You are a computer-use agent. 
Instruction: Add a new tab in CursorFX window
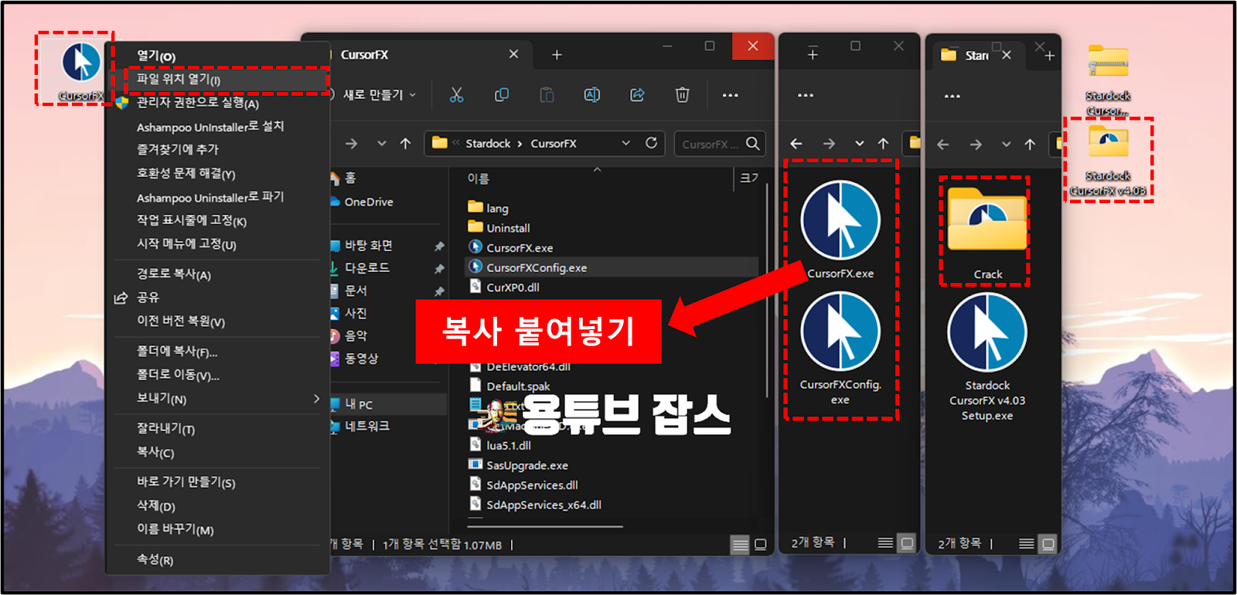557,55
